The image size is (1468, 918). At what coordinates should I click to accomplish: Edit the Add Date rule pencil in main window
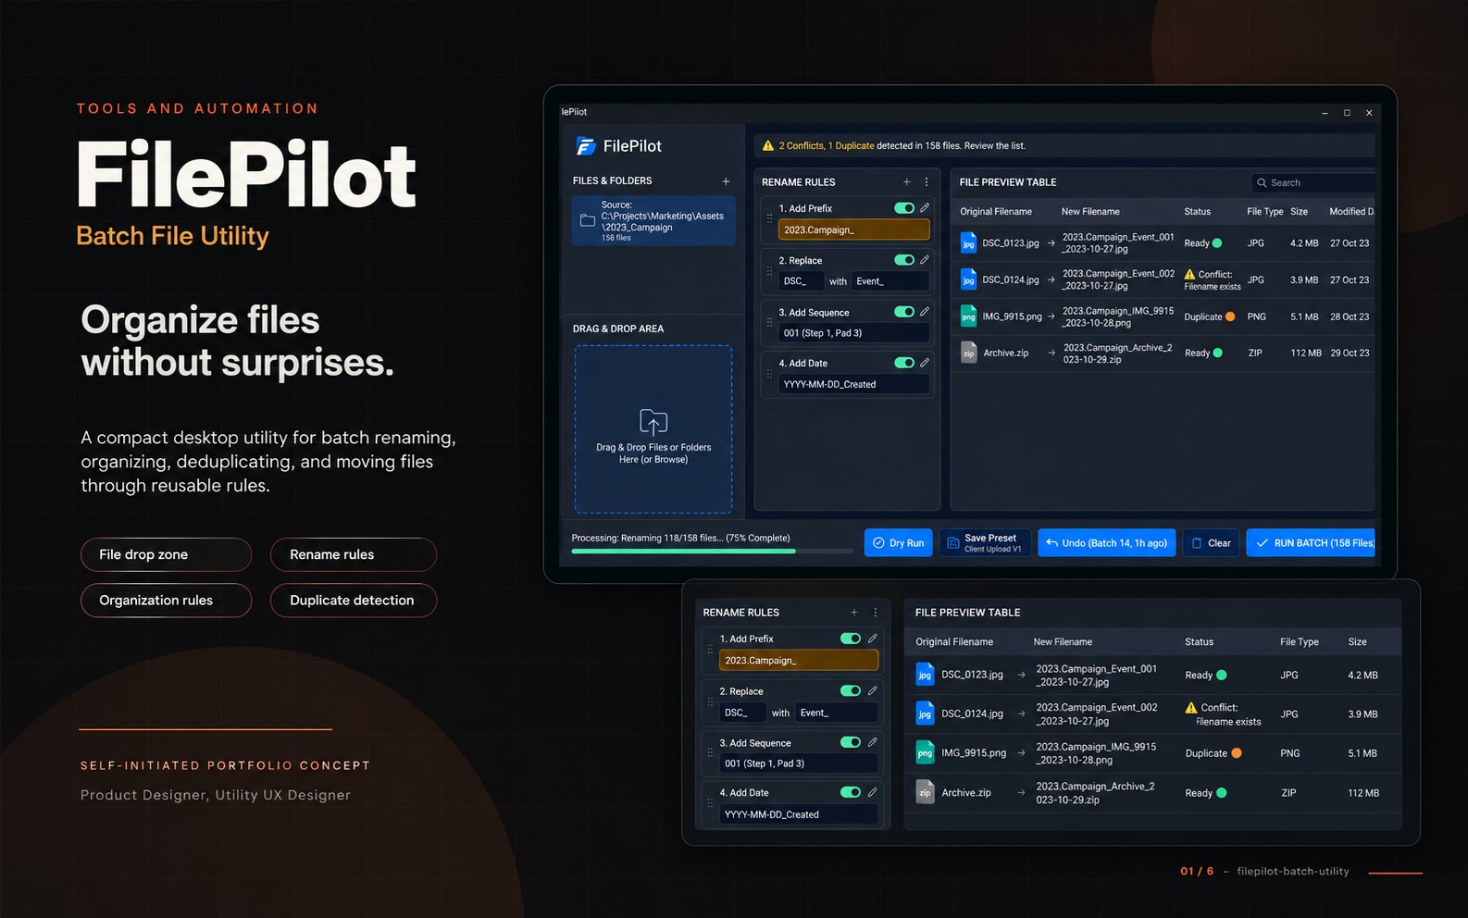[924, 363]
